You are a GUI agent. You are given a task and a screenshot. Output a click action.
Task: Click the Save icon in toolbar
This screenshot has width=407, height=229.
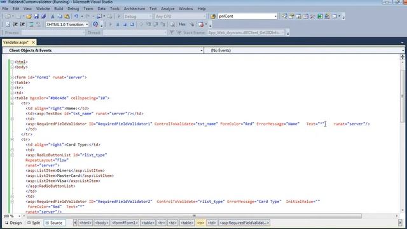tap(36, 17)
